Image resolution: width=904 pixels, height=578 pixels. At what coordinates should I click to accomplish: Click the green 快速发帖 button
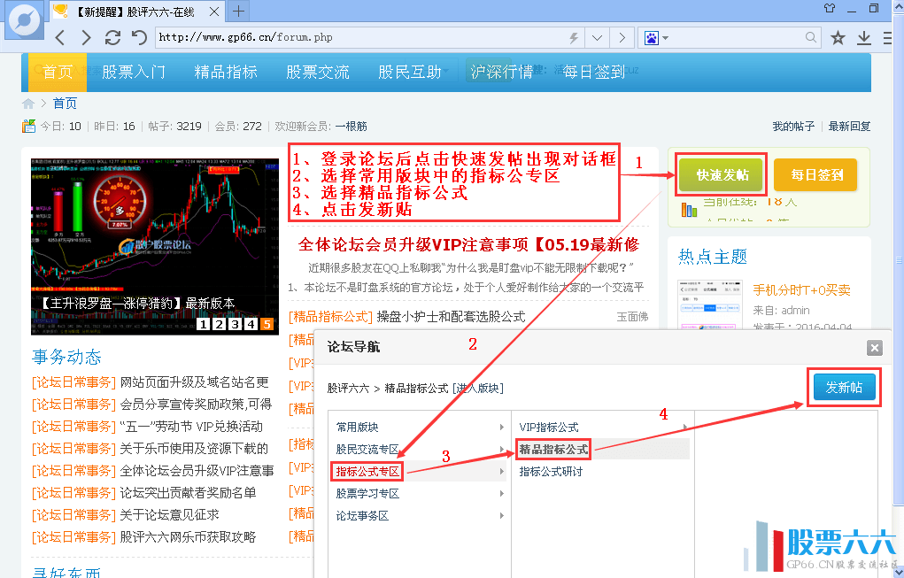(x=722, y=175)
